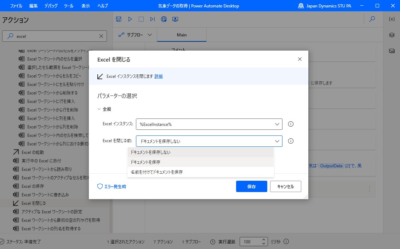The width and height of the screenshot is (400, 249).
Task: Choose ドキュメントを保存しない option
Action: point(200,152)
